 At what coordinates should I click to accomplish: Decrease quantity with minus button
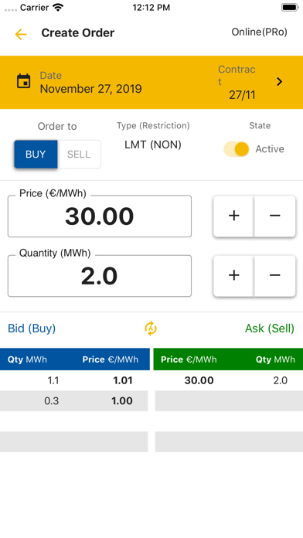275,275
